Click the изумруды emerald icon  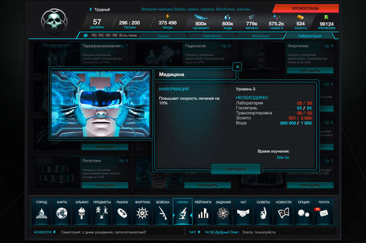point(326,17)
